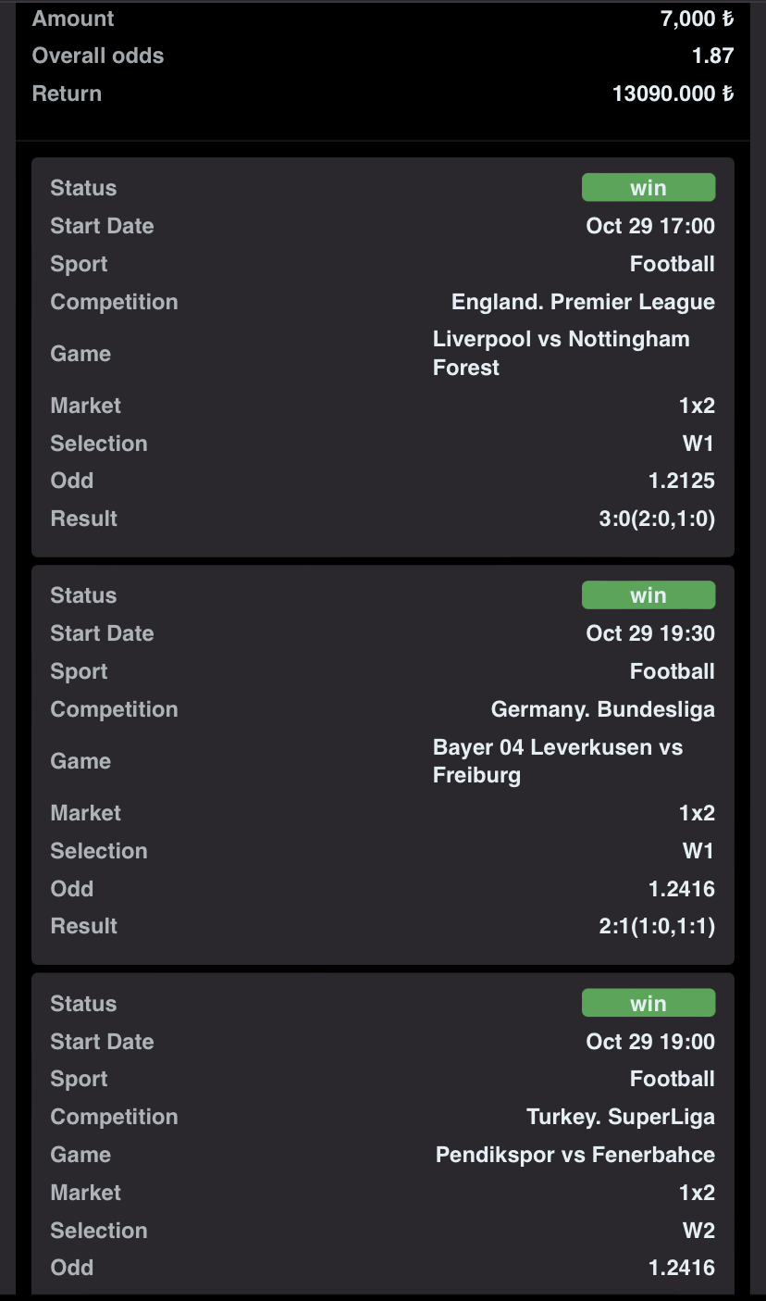Image resolution: width=766 pixels, height=1301 pixels.
Task: Click the 13090.000 return value
Action: pos(673,94)
